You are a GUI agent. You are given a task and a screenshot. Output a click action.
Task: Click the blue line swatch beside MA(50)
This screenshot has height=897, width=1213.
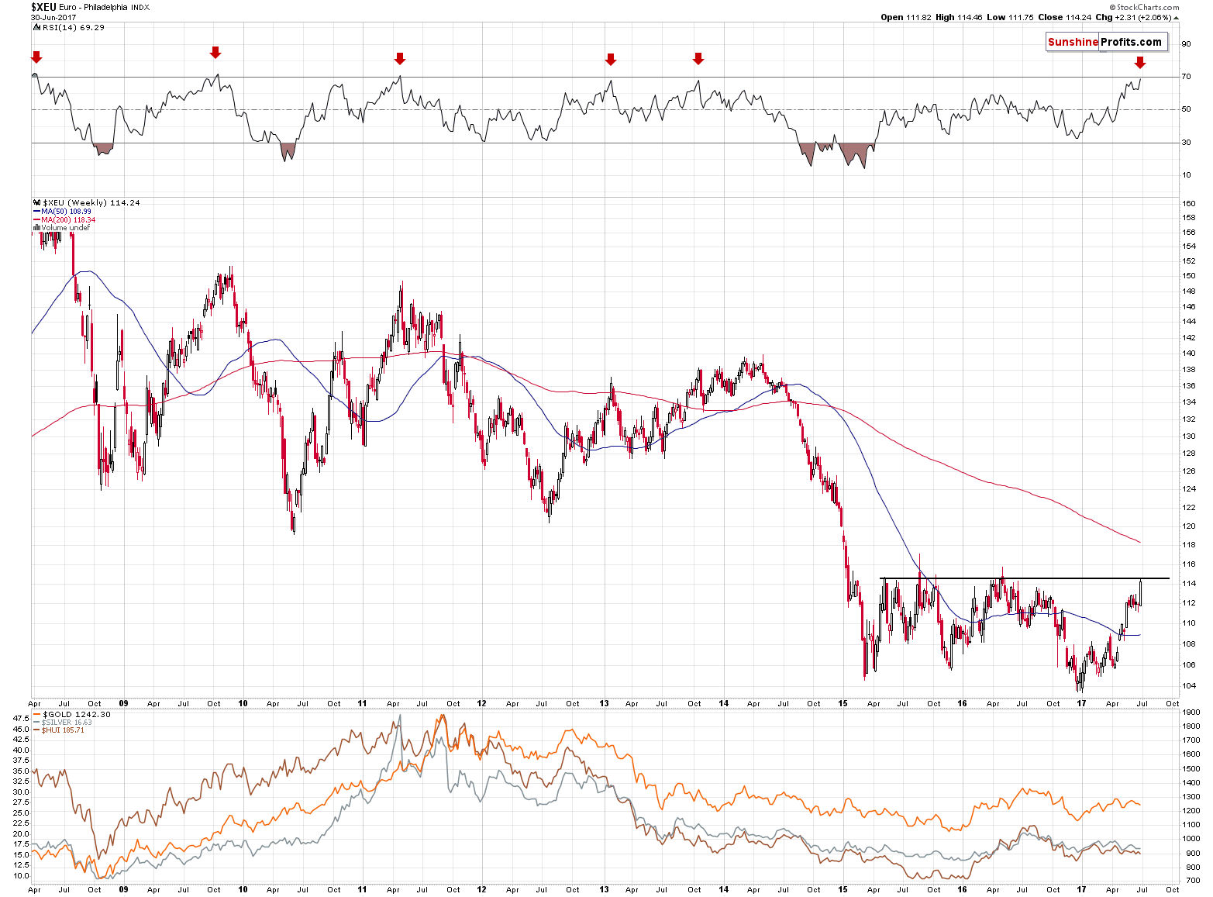36,212
